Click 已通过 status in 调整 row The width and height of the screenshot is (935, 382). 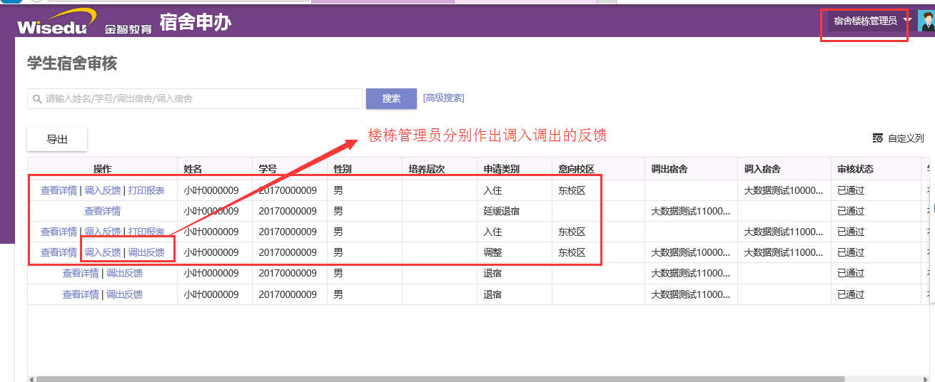[x=851, y=252]
